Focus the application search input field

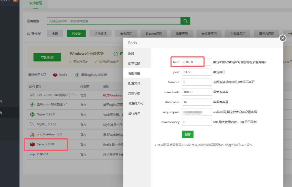114,21
